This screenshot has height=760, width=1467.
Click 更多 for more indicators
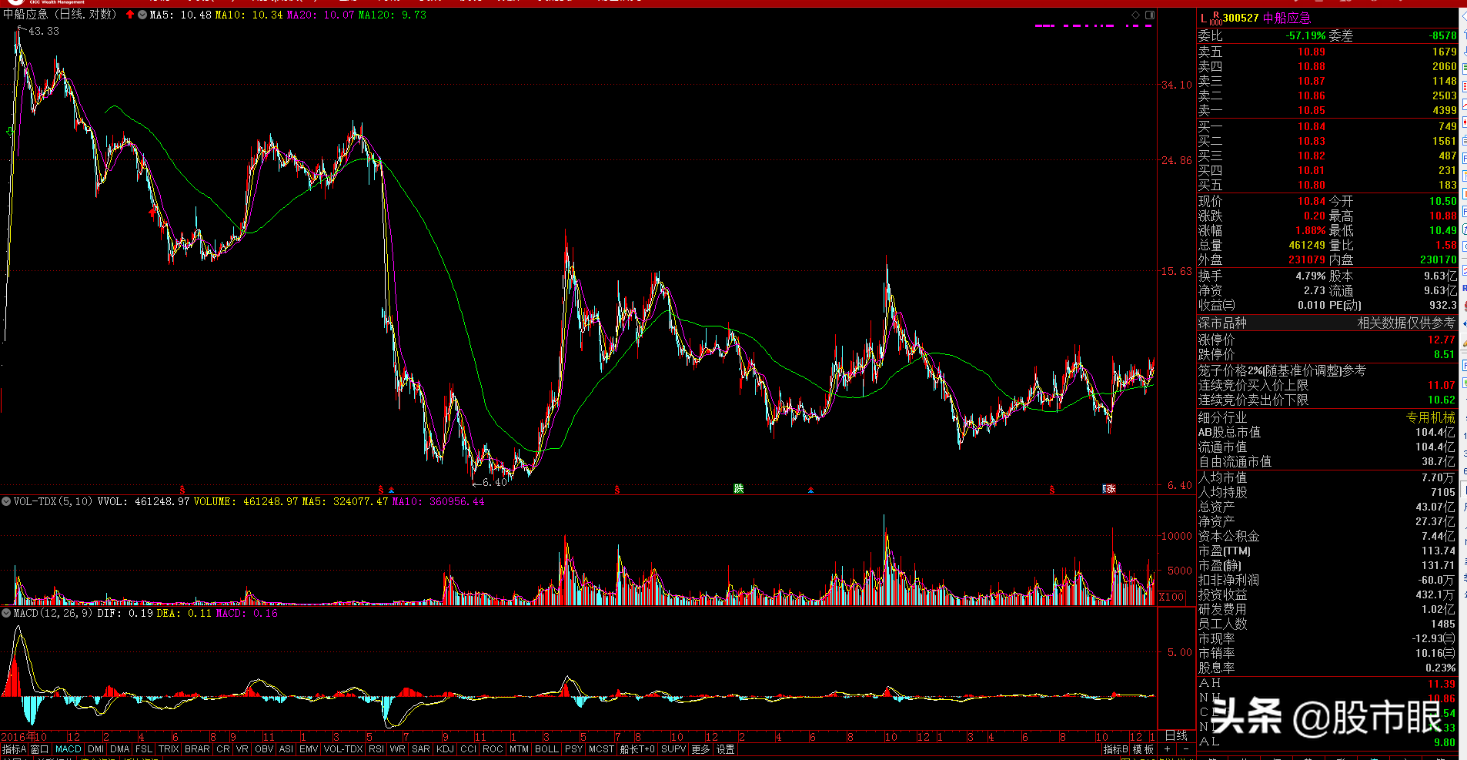pyautogui.click(x=700, y=749)
